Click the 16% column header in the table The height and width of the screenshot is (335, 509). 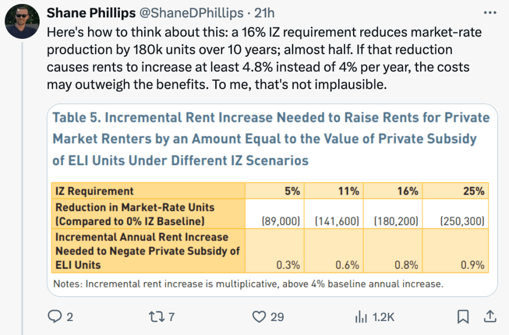[408, 191]
